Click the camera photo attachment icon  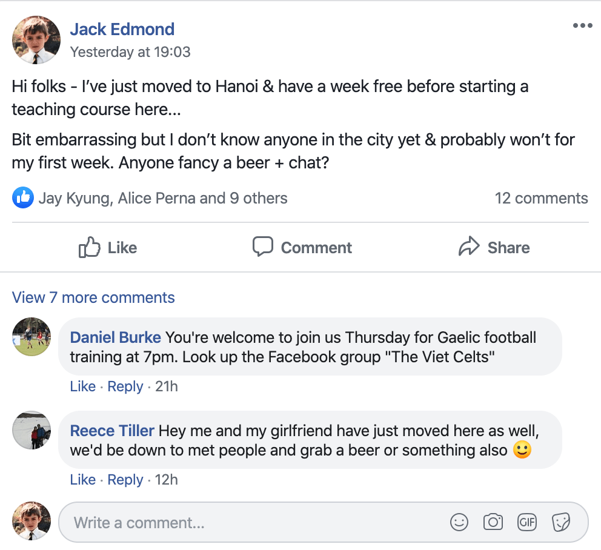click(493, 522)
